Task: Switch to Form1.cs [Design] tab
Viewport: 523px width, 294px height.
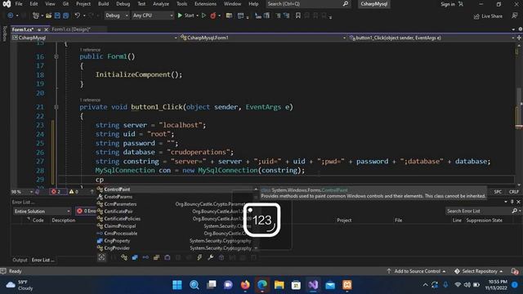Action: coord(71,29)
